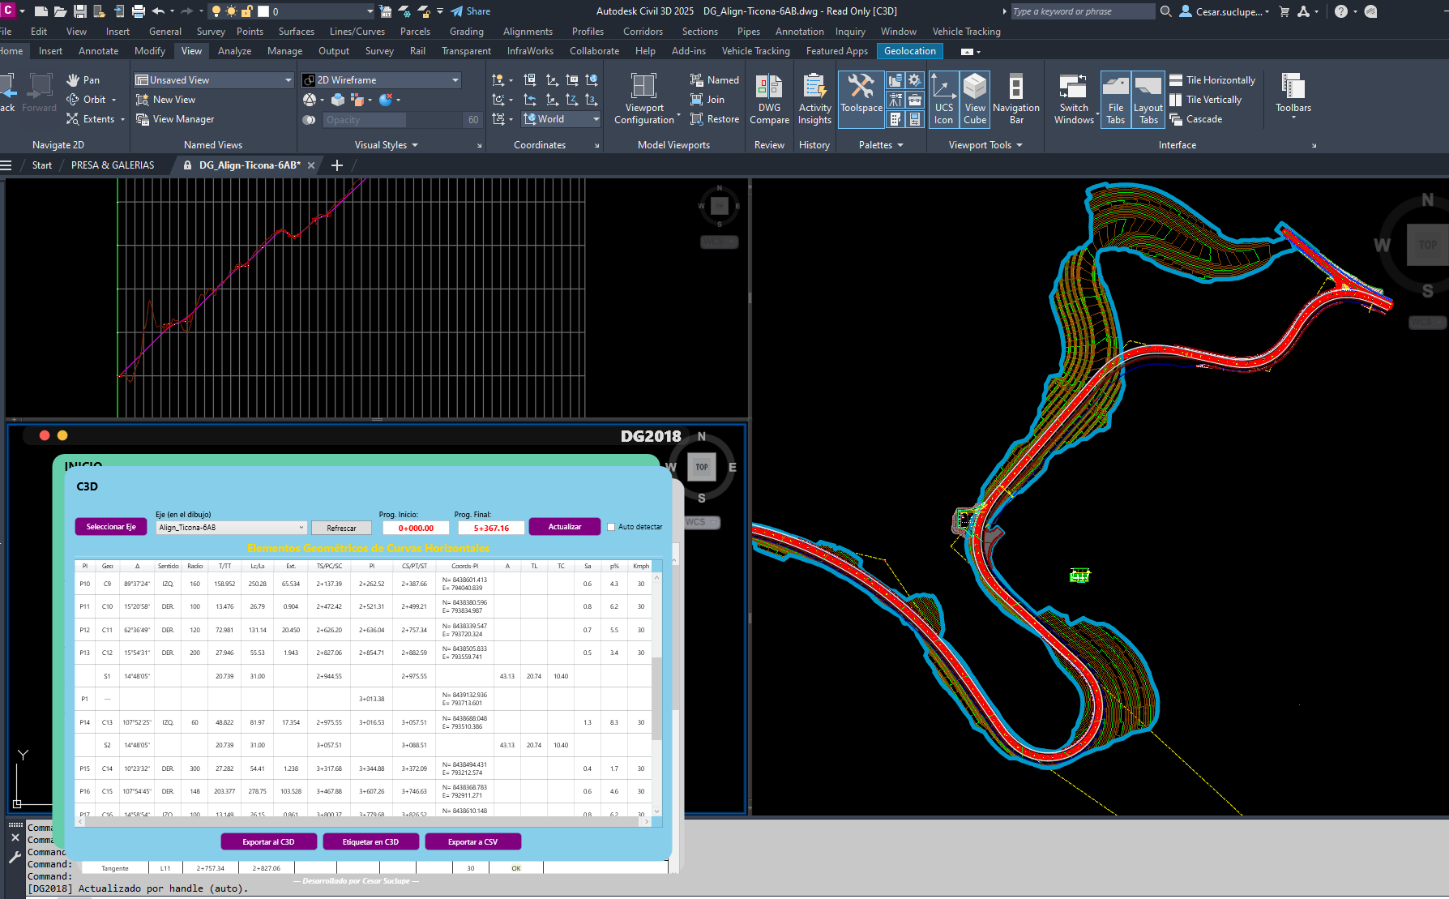Click Tile Horizontally icon
This screenshot has width=1449, height=899.
[x=1176, y=80]
